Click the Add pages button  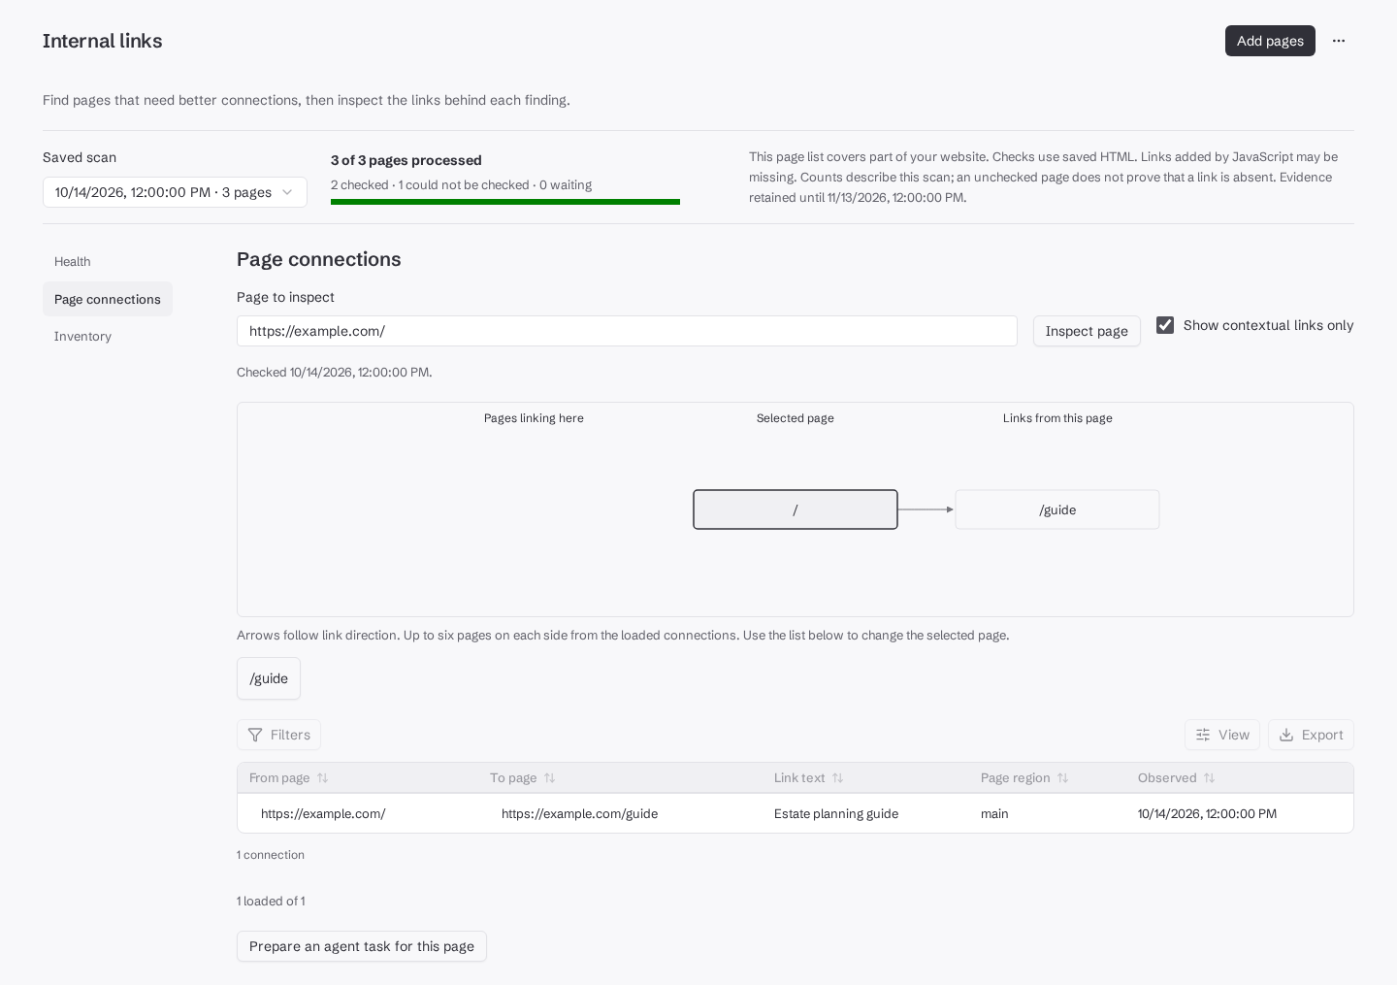(x=1270, y=41)
